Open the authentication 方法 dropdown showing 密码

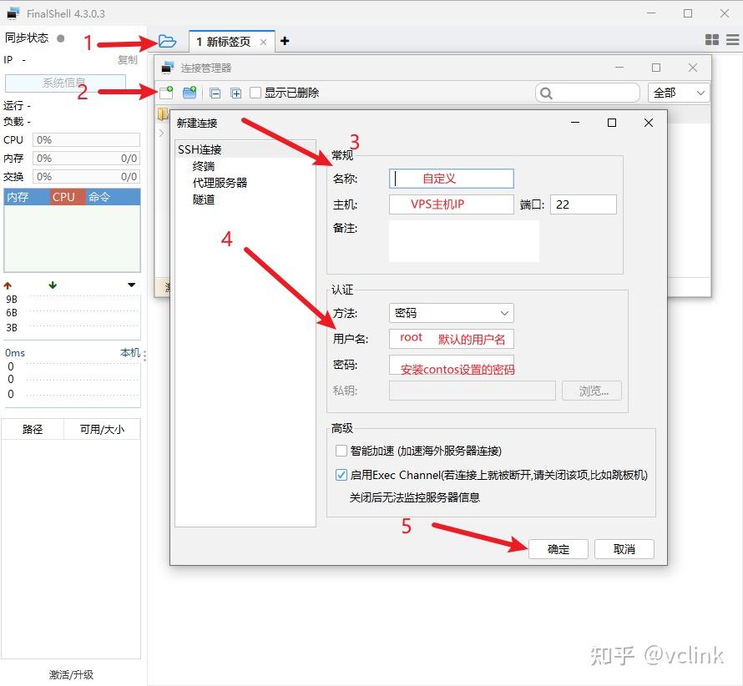(x=450, y=312)
